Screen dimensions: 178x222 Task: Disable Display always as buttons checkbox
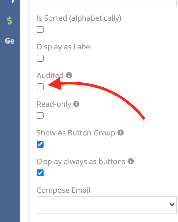pyautogui.click(x=40, y=173)
